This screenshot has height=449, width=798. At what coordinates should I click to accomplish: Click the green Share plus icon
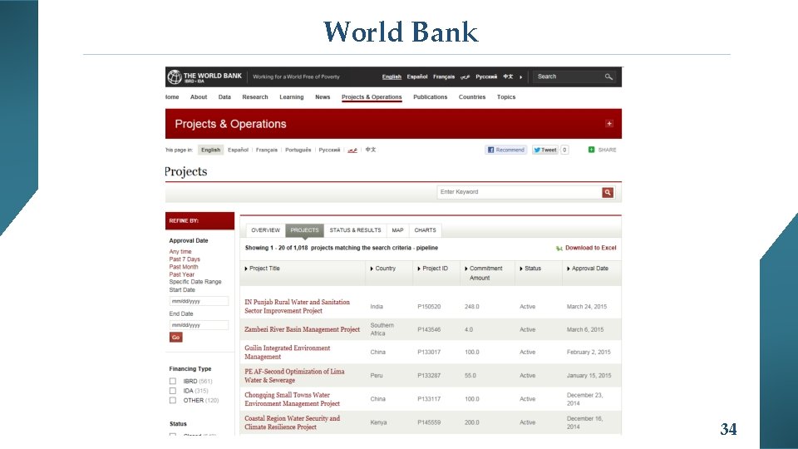coord(591,150)
